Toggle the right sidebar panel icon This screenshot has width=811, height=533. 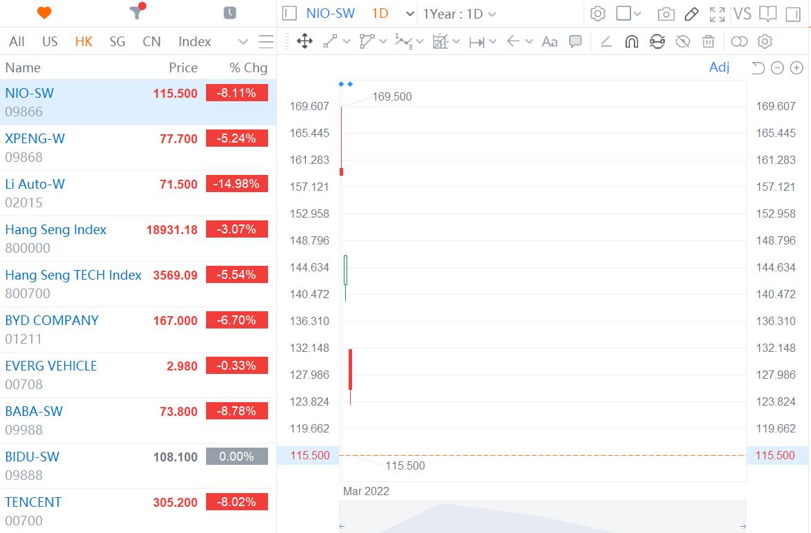tap(794, 14)
